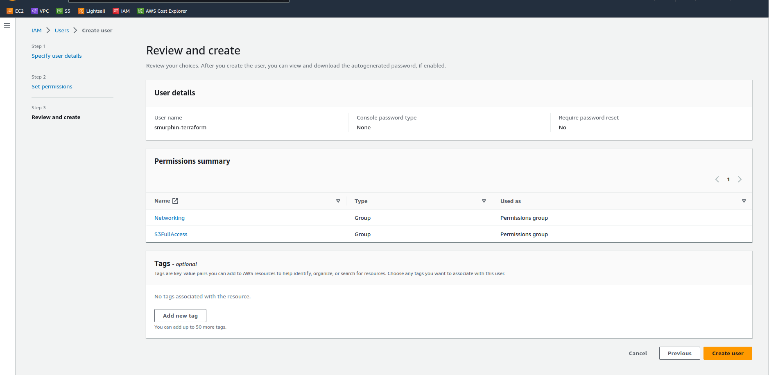Click Console password type value None
The width and height of the screenshot is (769, 379).
coord(364,127)
